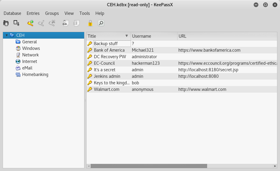
Task: Select the eMail group in sidebar
Action: 27,68
